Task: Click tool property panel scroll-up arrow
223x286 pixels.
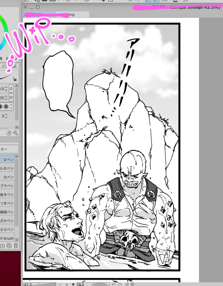Action: [17, 86]
